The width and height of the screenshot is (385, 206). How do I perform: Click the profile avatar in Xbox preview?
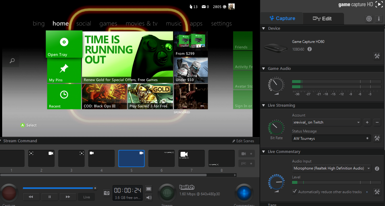231,6
